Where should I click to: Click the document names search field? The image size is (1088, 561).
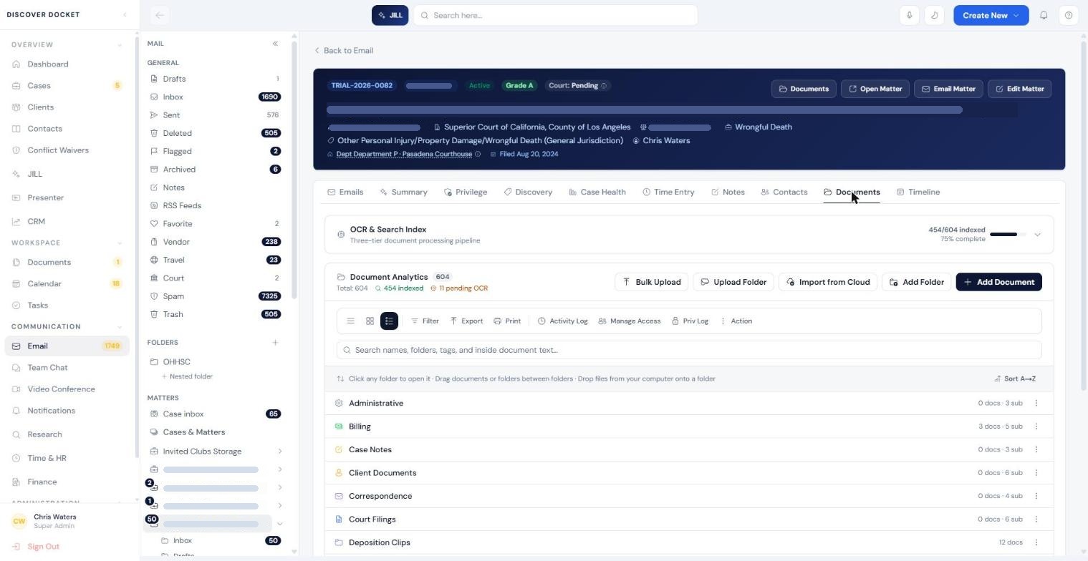pos(689,350)
